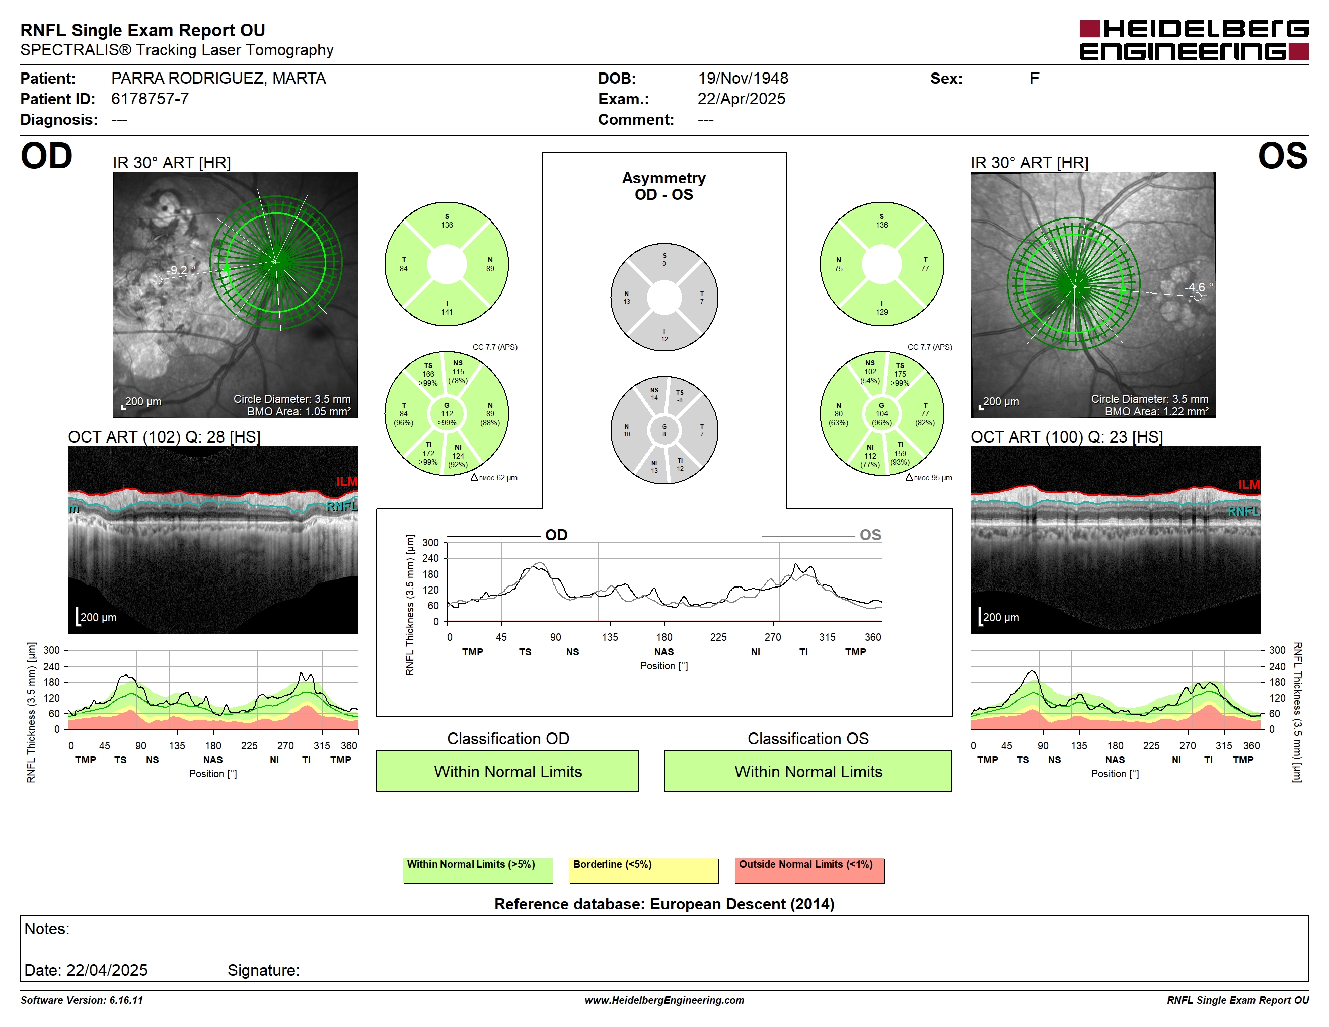Click the cyan RNFL label on OS scan

(1243, 511)
